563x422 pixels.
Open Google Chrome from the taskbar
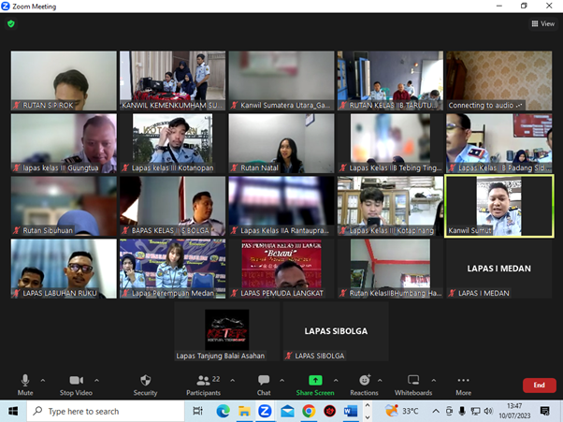point(309,411)
